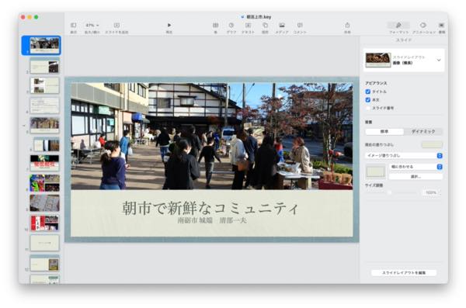Open the zoom percentage dropdown
466x308 pixels.
92,26
